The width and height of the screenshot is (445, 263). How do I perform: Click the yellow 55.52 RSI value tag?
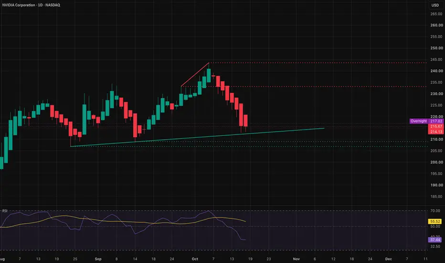pos(435,221)
